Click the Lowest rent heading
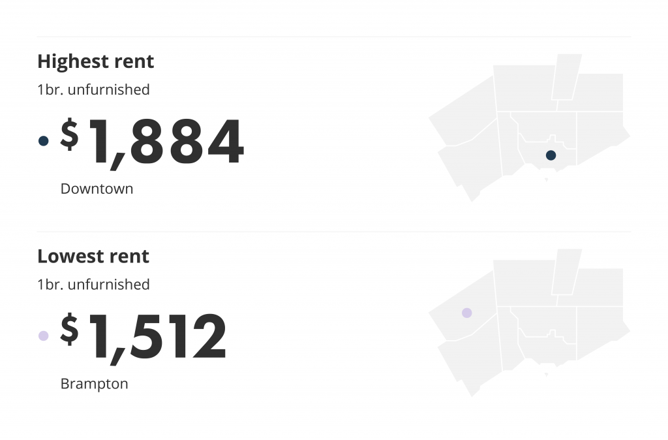Image resolution: width=668 pixels, height=440 pixels. 93,257
